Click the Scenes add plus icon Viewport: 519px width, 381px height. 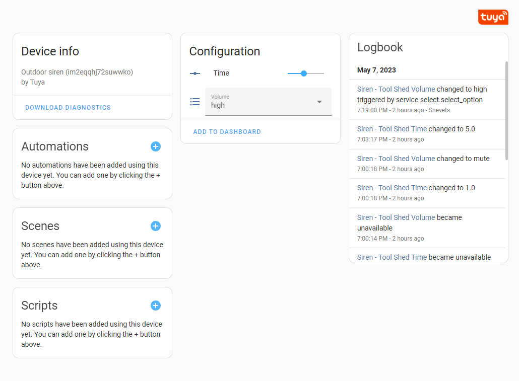156,226
